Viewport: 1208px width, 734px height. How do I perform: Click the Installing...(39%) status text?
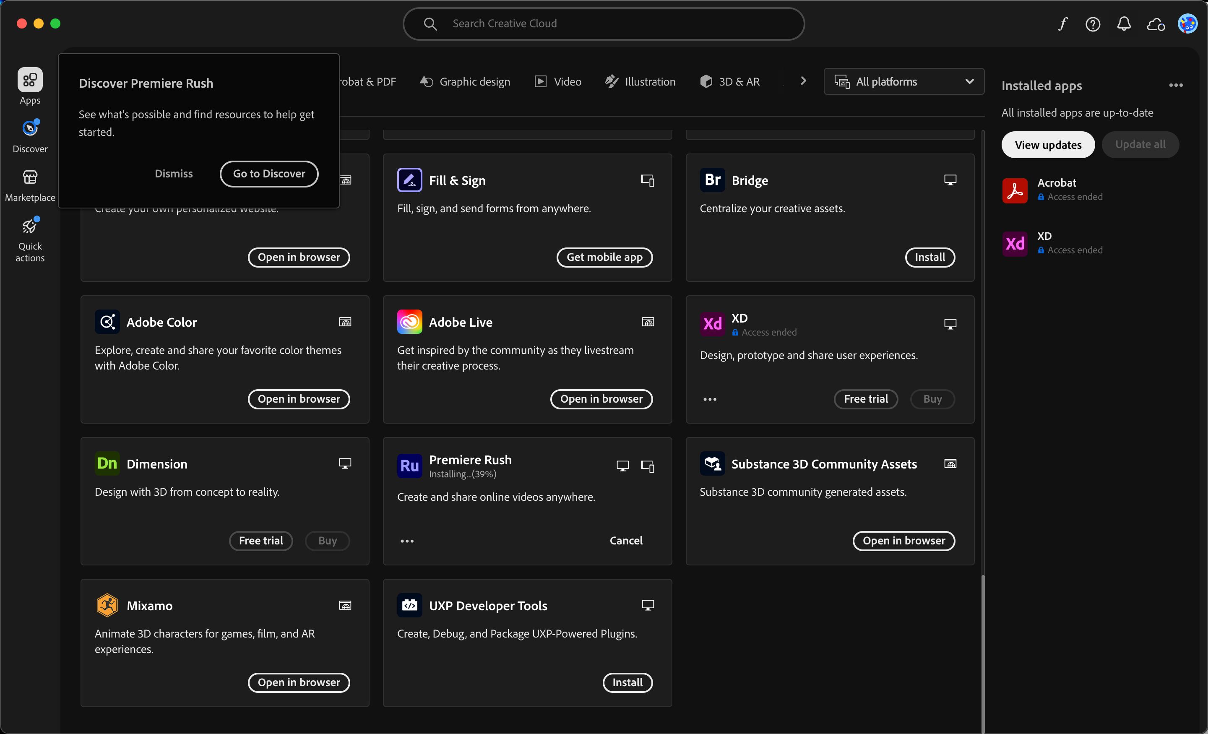462,474
